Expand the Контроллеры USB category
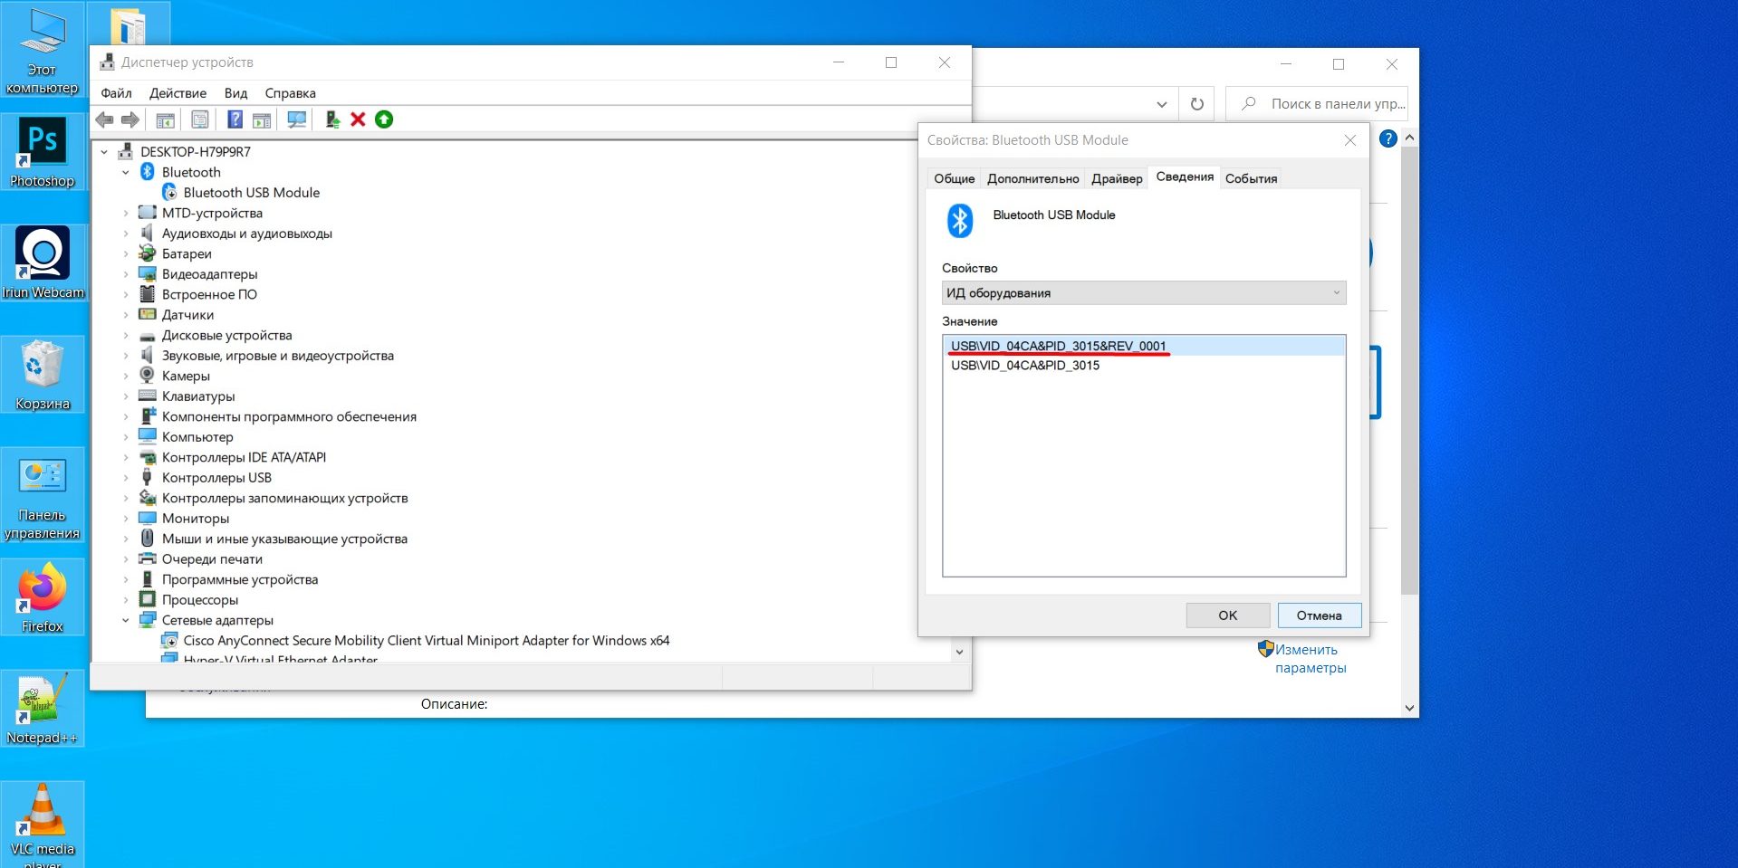 click(127, 477)
